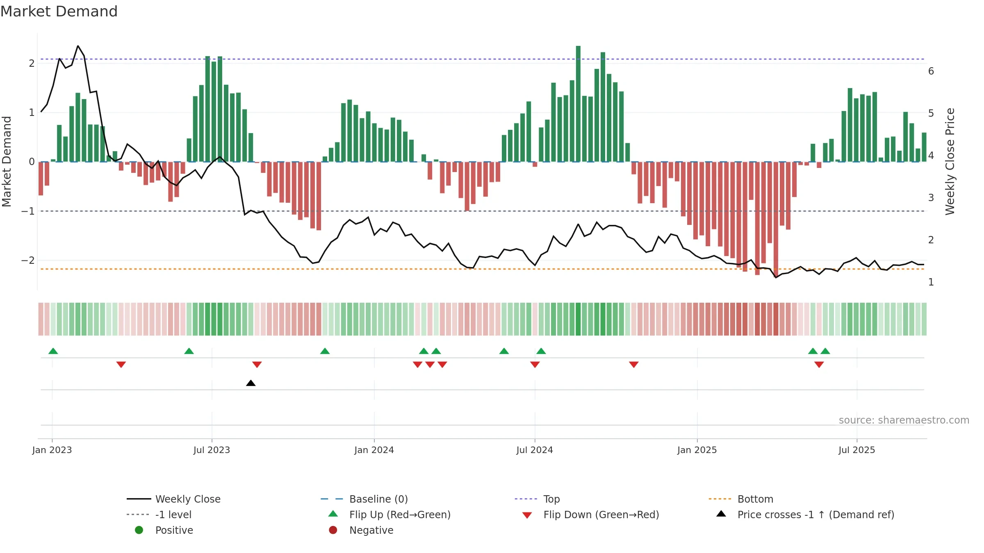The height and width of the screenshot is (553, 984).
Task: Click the 0 tick on the left axis
Action: (32, 162)
